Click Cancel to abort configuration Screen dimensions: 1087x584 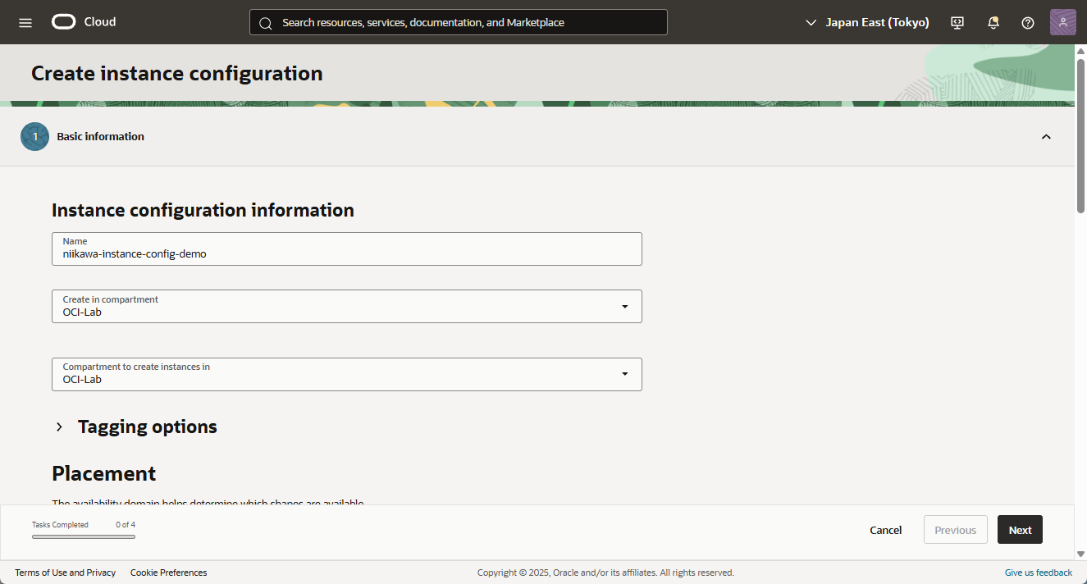pyautogui.click(x=885, y=530)
